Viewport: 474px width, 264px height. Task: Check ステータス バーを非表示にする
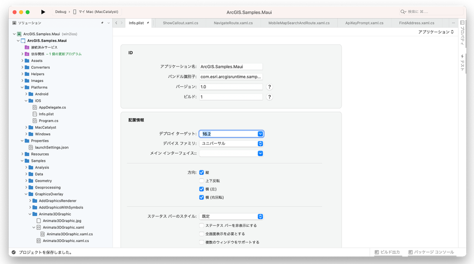pos(202,226)
